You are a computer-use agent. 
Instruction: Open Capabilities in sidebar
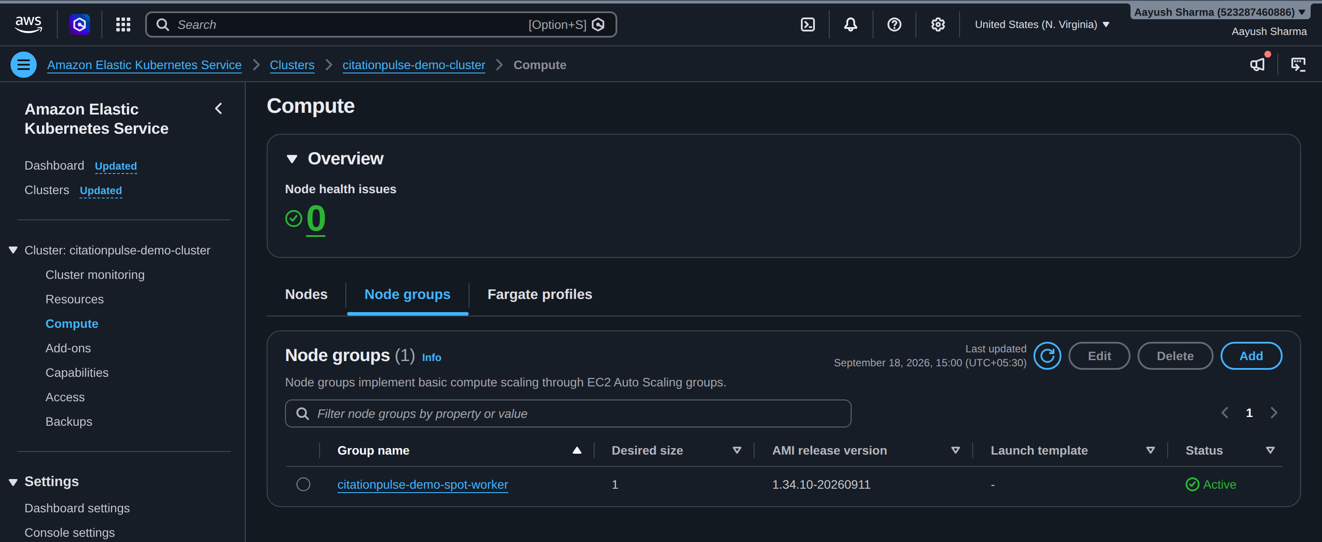pyautogui.click(x=77, y=372)
